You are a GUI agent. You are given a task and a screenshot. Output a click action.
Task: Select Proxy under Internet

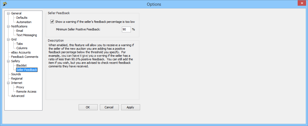click(x=20, y=87)
